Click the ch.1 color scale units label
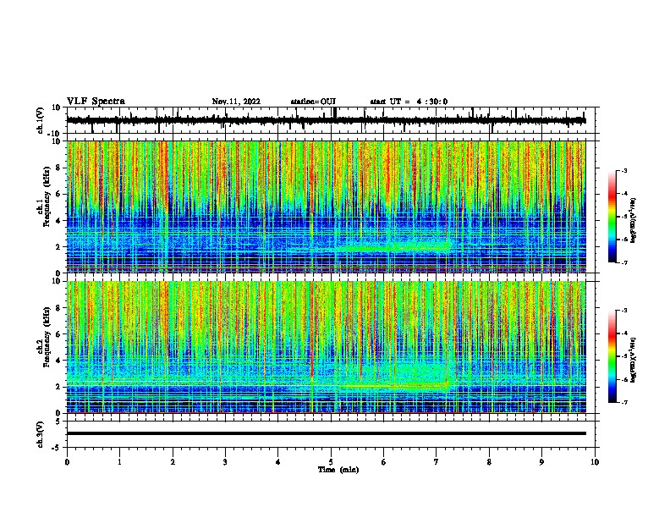Screen dimensions: 670x518 tap(634, 221)
